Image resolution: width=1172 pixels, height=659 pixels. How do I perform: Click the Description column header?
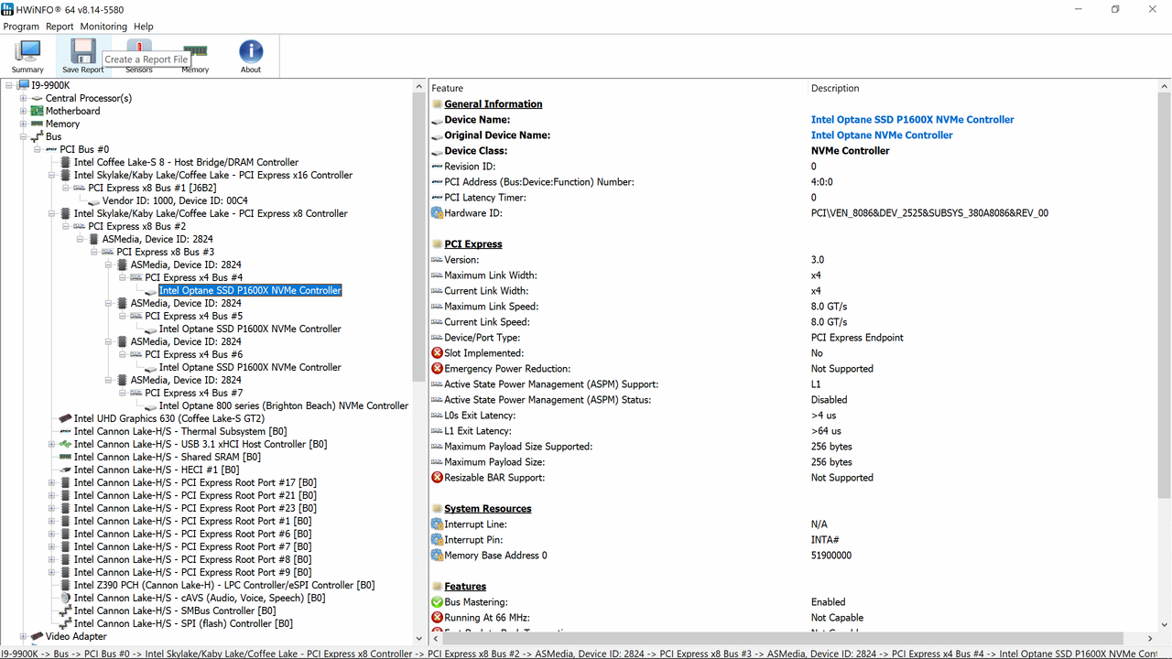click(x=835, y=89)
